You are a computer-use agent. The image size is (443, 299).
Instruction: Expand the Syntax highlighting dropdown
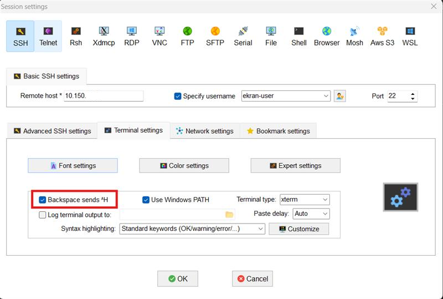(x=260, y=229)
